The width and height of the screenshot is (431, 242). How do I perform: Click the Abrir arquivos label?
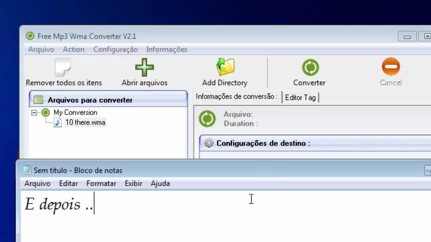[x=144, y=83]
